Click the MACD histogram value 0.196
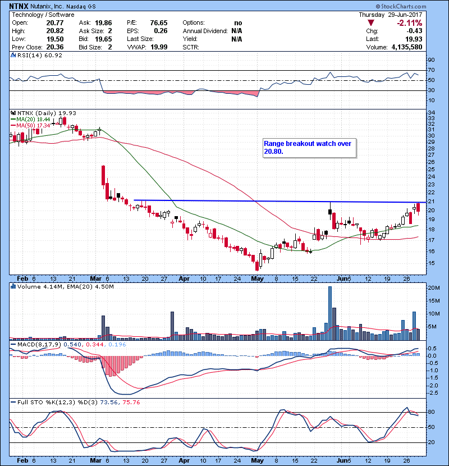 (x=117, y=345)
